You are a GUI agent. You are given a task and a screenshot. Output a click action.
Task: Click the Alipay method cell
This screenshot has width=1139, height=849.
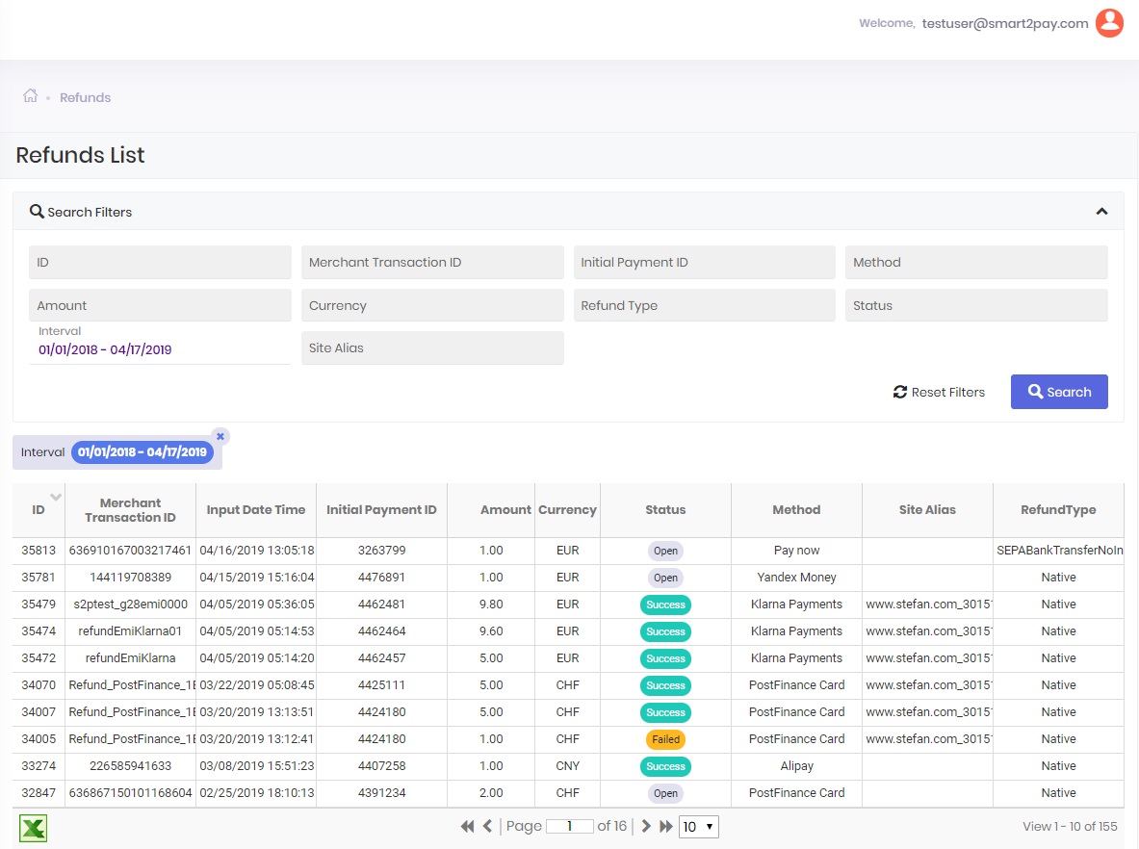797,766
